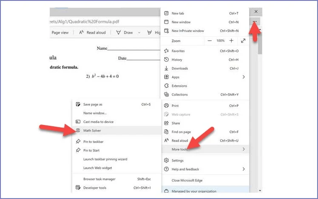Click the Cast media to device icon
The width and height of the screenshot is (318, 199).
(x=78, y=122)
